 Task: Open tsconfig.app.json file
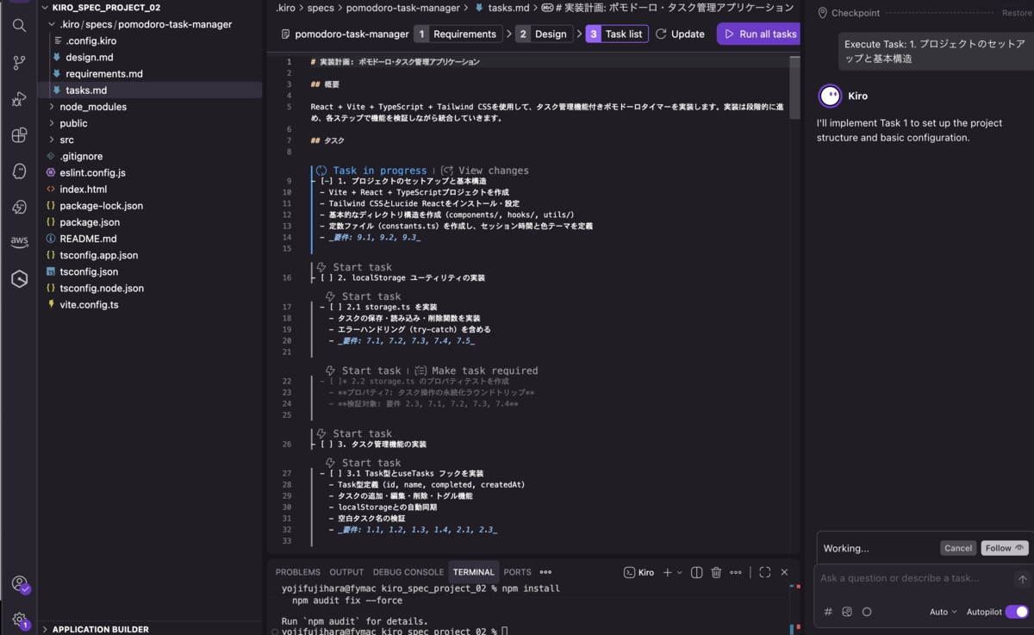[x=98, y=255]
